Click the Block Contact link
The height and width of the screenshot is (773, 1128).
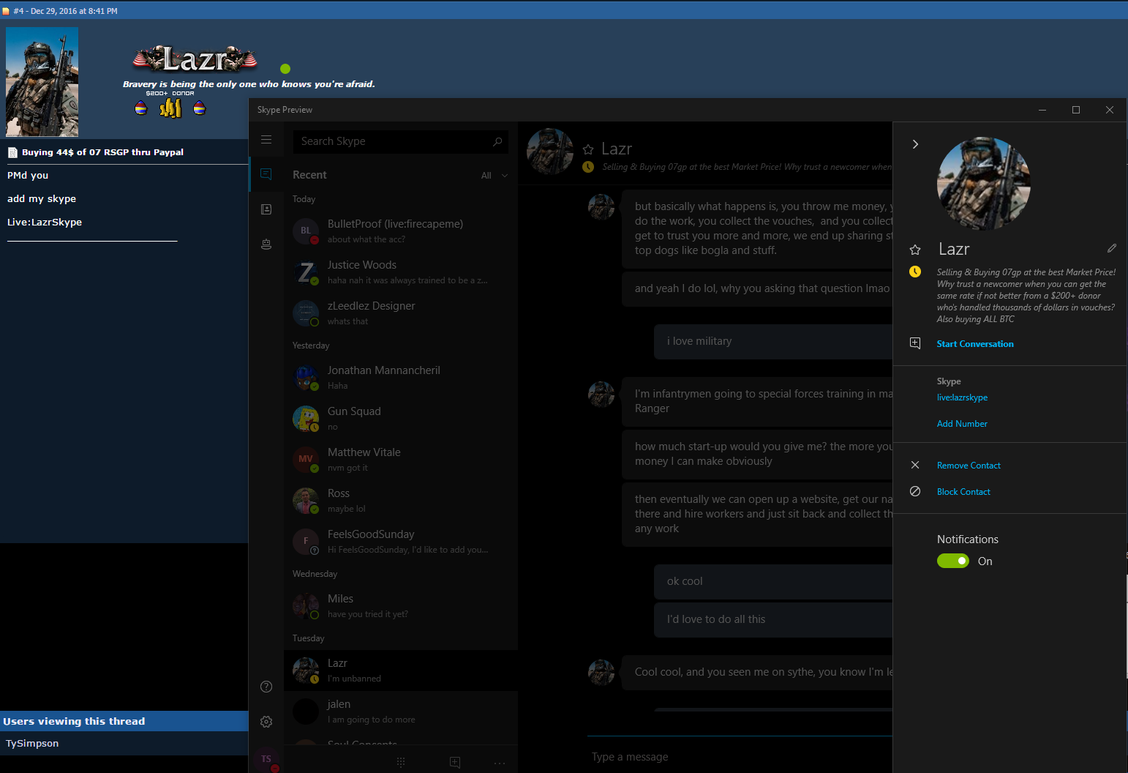tap(963, 492)
